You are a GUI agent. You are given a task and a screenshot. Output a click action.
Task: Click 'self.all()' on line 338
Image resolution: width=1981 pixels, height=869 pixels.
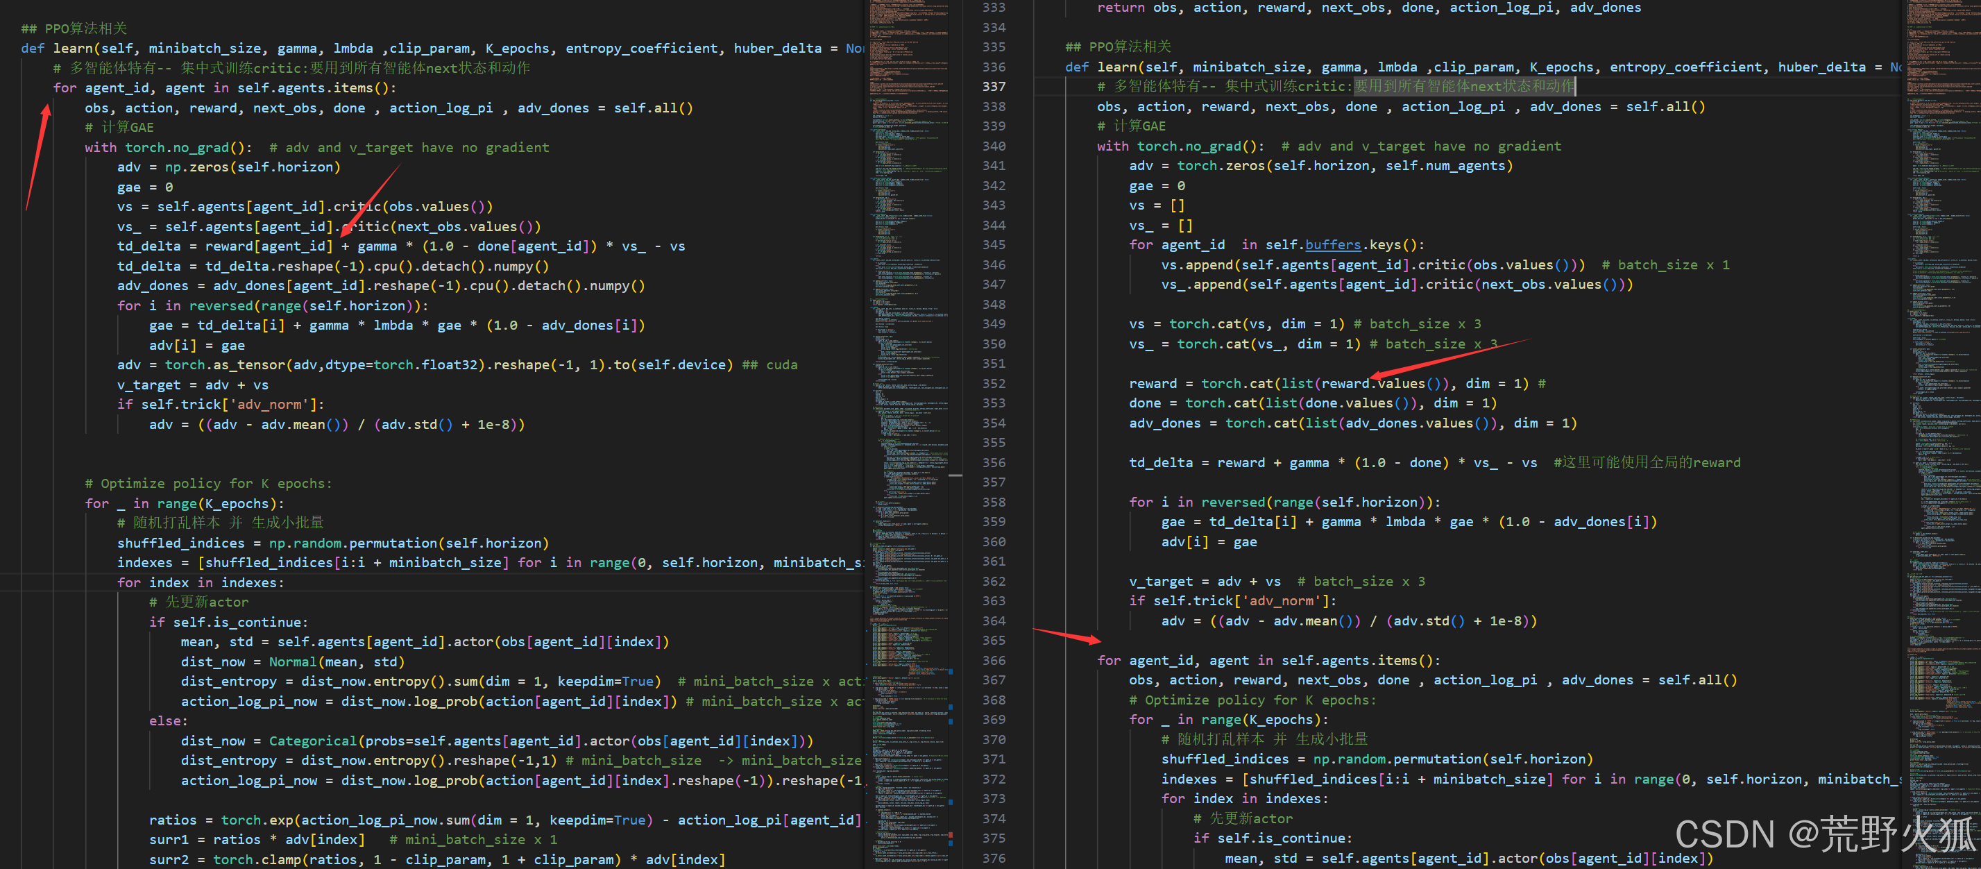(1665, 107)
